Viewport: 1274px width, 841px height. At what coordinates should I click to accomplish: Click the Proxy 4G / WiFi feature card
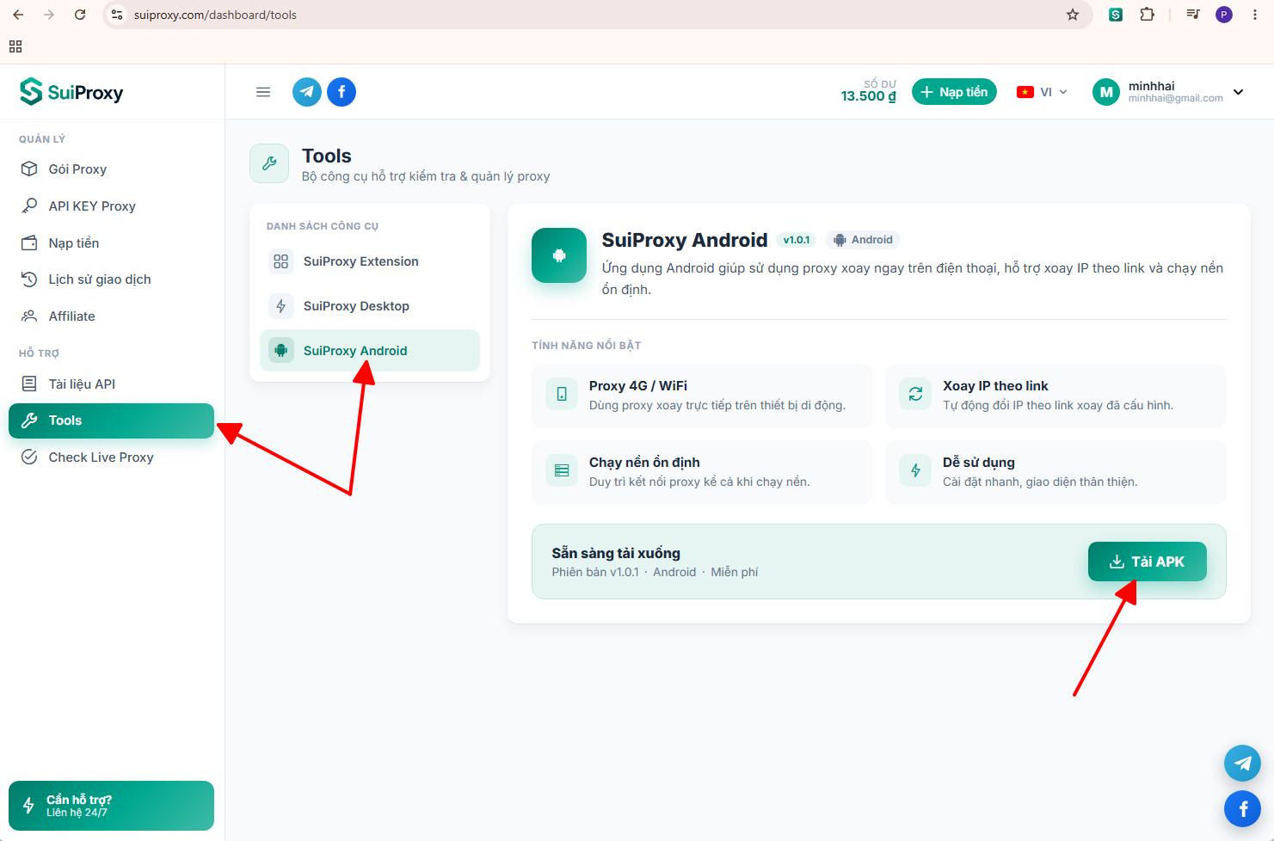coord(702,396)
